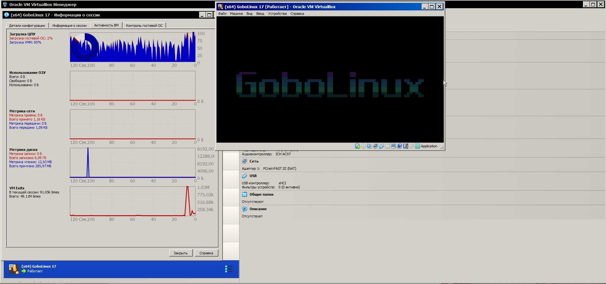Click the USB section icon in Manager details
The width and height of the screenshot is (606, 284).
coord(244,176)
